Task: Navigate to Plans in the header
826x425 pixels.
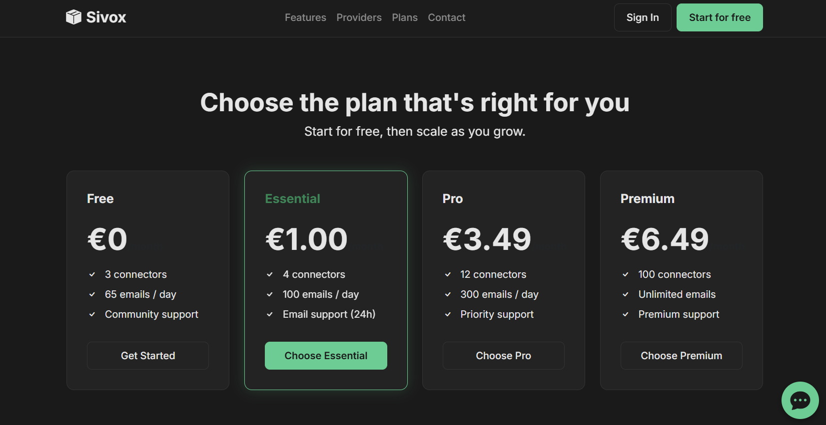Action: (404, 17)
